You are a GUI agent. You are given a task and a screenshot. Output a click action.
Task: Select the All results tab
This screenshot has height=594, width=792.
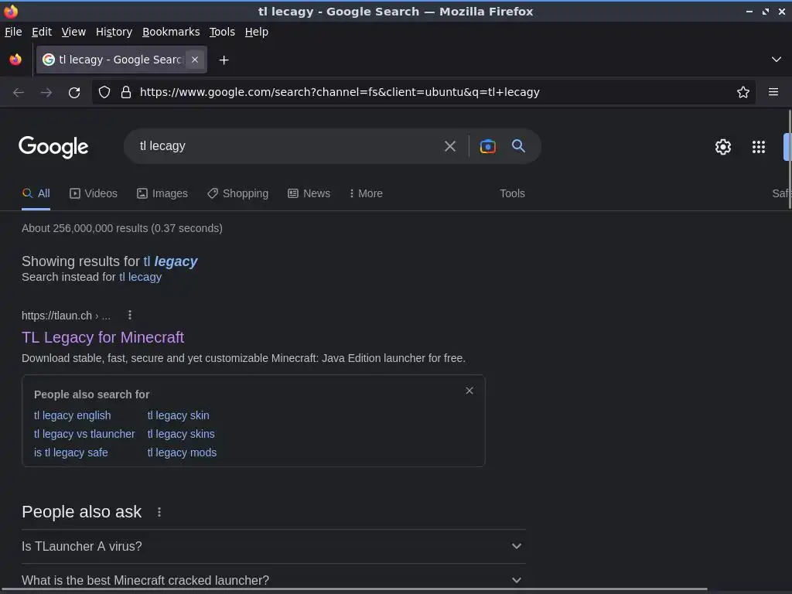pyautogui.click(x=36, y=193)
